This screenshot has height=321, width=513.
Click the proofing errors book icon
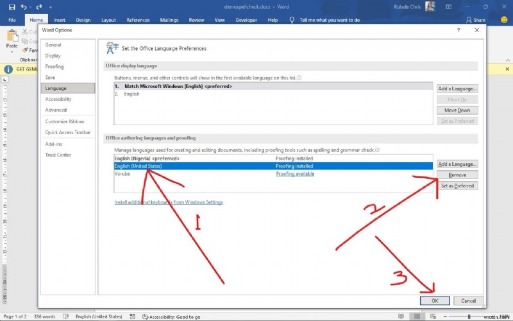tap(66, 317)
